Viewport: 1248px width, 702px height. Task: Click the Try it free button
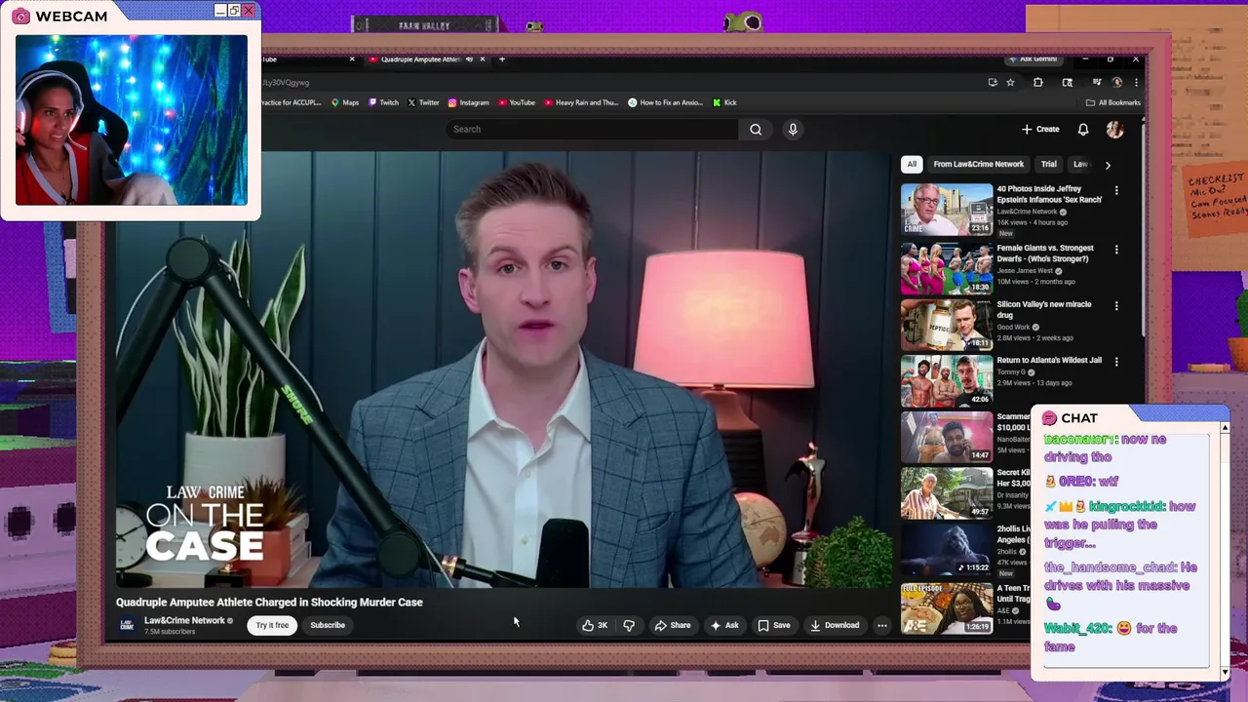[272, 625]
